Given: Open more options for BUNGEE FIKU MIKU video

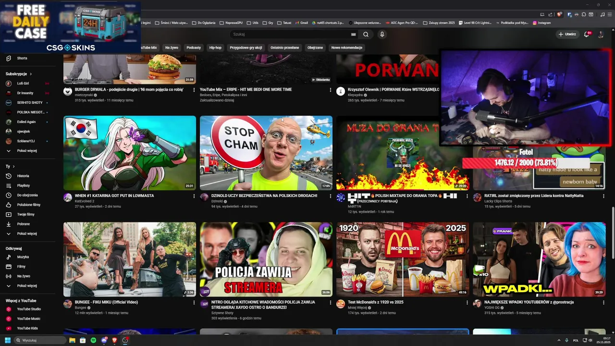Looking at the screenshot, I should 194,303.
